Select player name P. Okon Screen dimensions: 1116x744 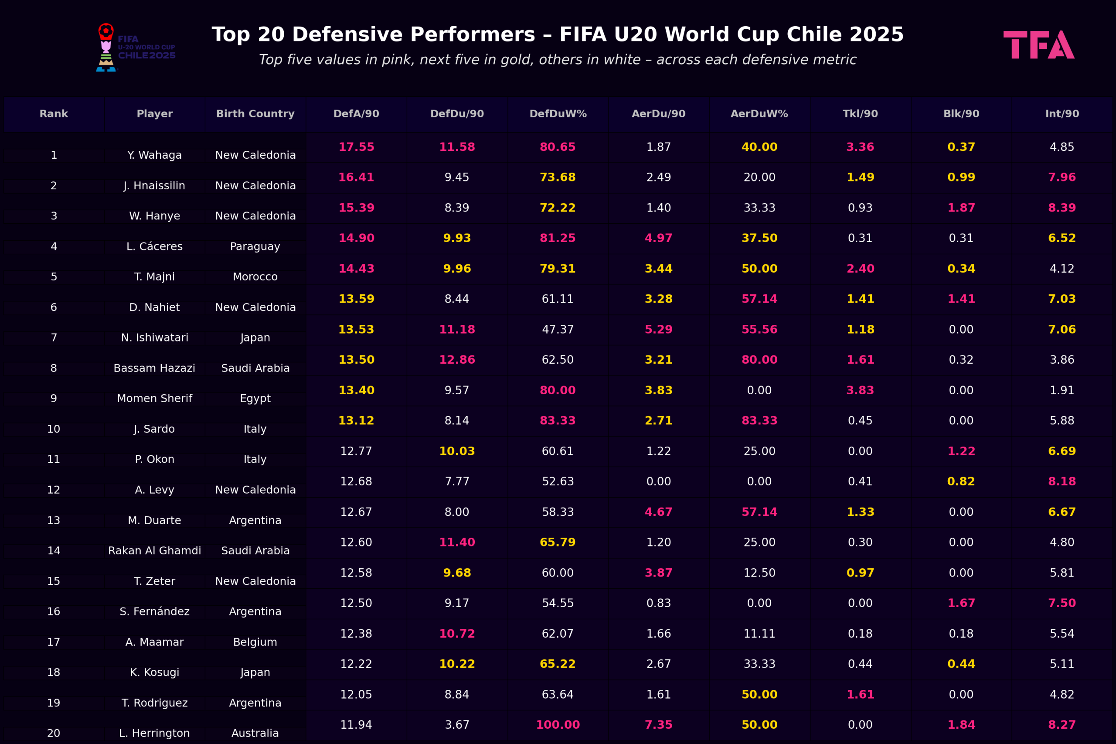click(155, 459)
